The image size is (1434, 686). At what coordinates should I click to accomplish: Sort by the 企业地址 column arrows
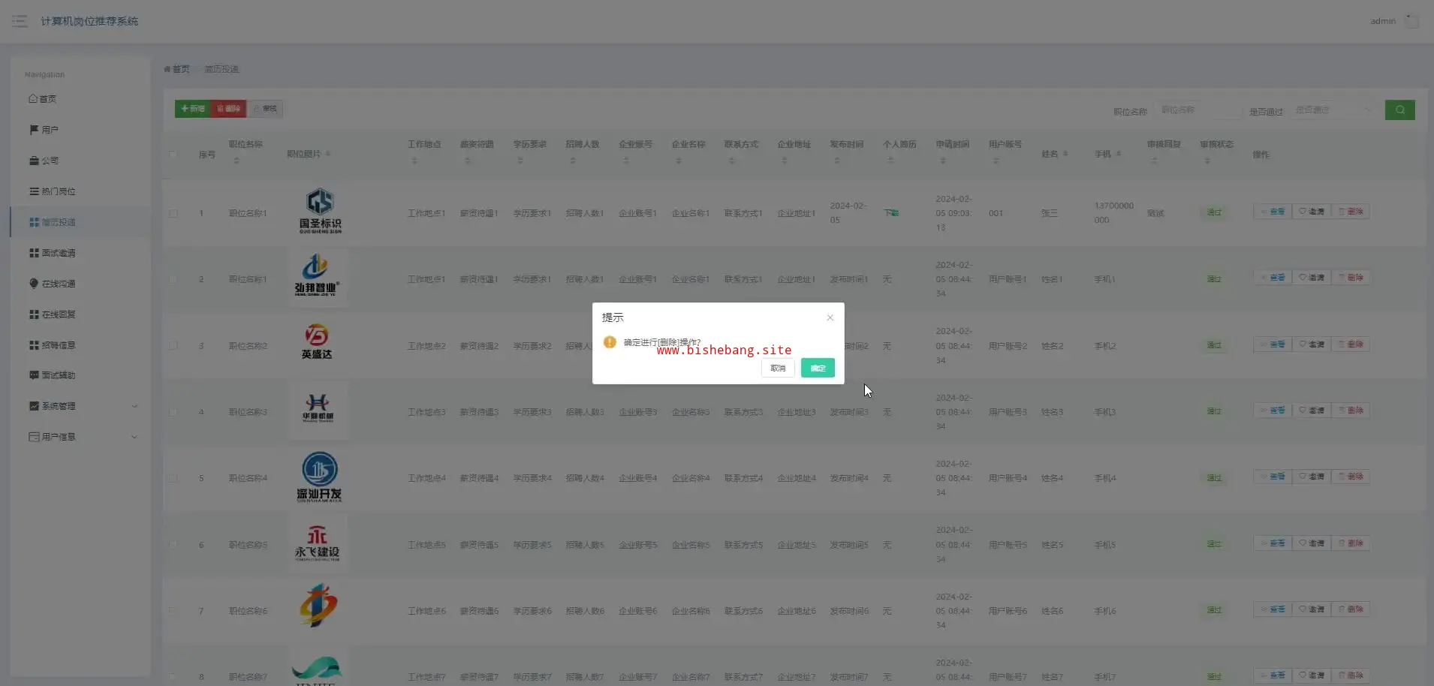point(785,161)
